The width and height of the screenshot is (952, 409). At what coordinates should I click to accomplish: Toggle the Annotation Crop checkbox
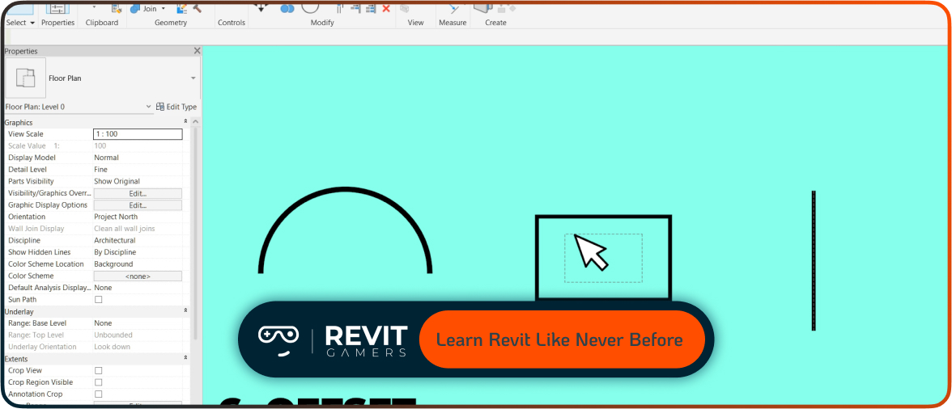tap(99, 394)
